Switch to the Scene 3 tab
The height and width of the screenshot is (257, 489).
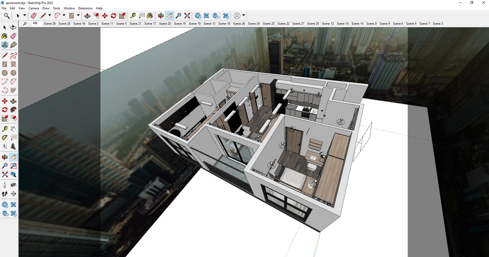pyautogui.click(x=438, y=23)
